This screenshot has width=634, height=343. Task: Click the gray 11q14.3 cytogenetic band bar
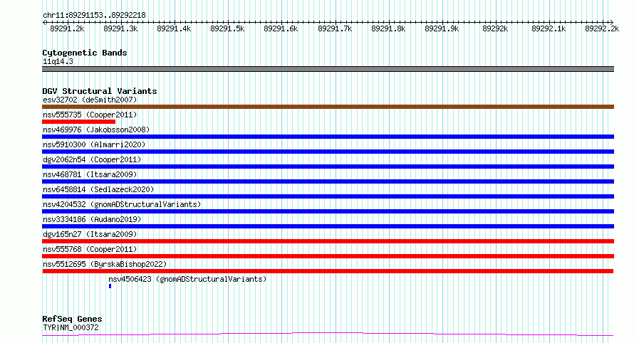(x=328, y=69)
